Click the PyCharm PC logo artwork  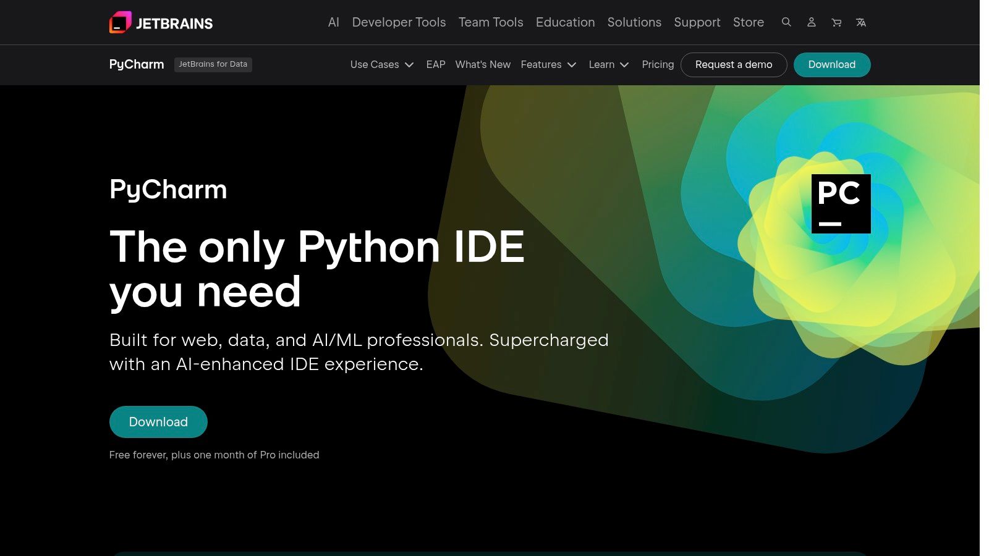click(x=841, y=204)
